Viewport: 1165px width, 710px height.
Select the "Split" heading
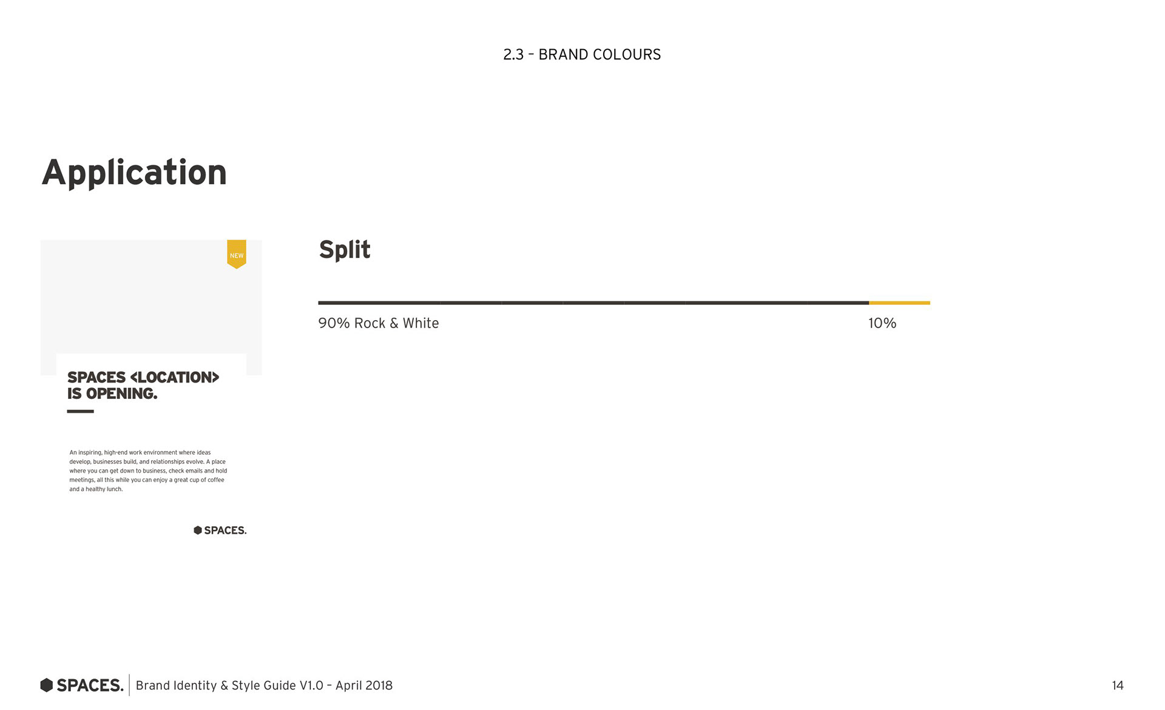click(x=344, y=249)
